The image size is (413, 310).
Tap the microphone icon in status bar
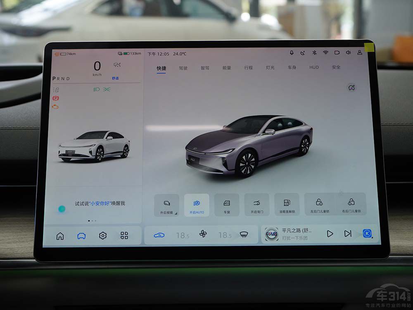[292, 53]
